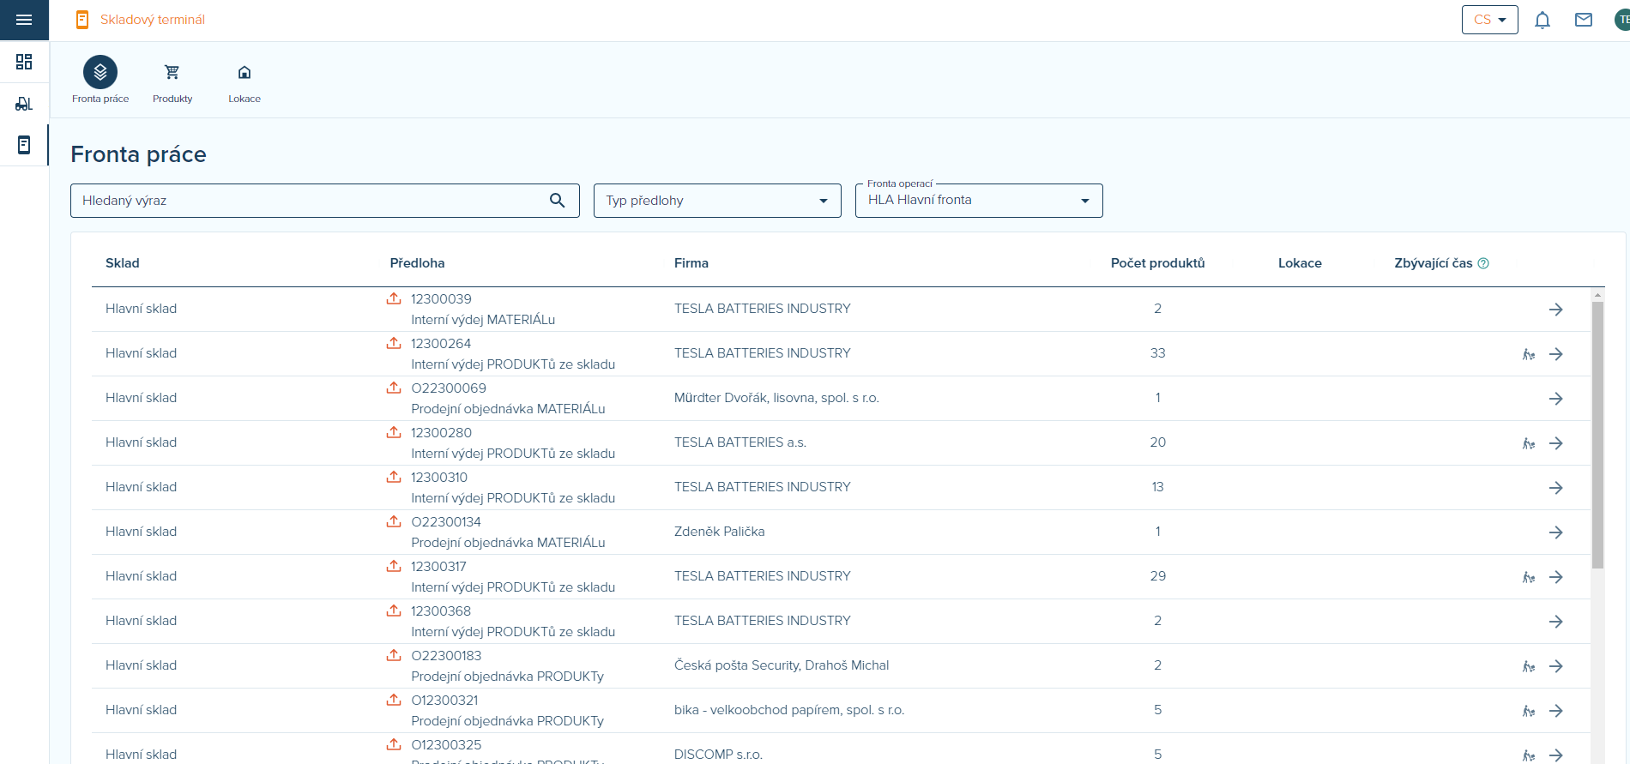Switch to the Produkty tab

tap(172, 82)
